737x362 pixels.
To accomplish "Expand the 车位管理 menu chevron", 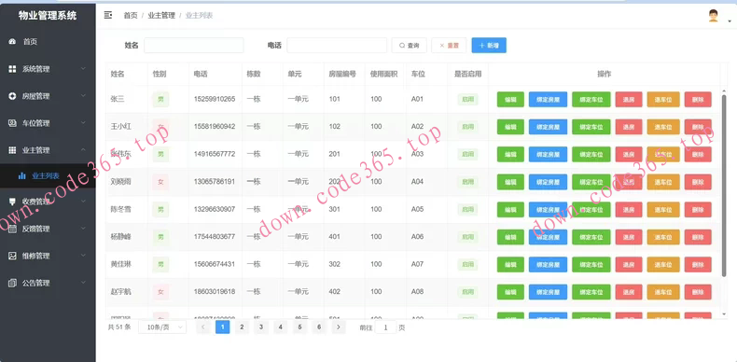I will (x=83, y=123).
